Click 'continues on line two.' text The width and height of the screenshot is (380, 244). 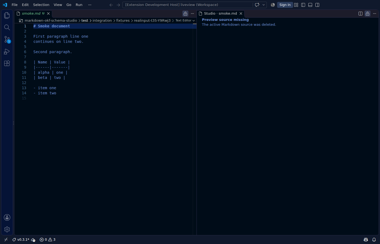point(58,41)
